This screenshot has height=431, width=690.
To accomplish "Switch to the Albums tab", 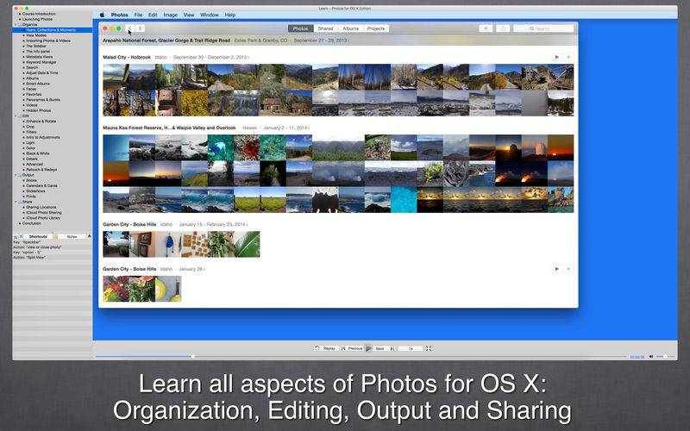I will coord(351,28).
